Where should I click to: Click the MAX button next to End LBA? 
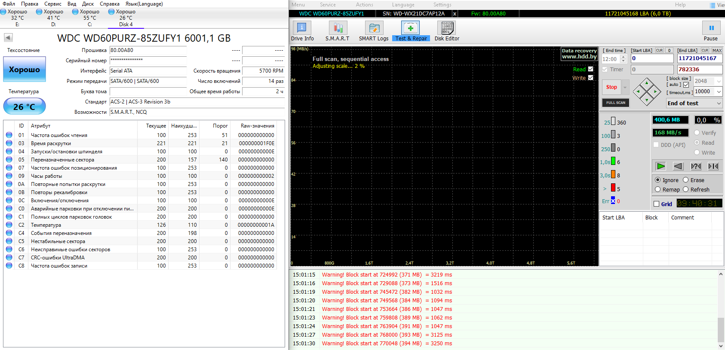coord(717,50)
